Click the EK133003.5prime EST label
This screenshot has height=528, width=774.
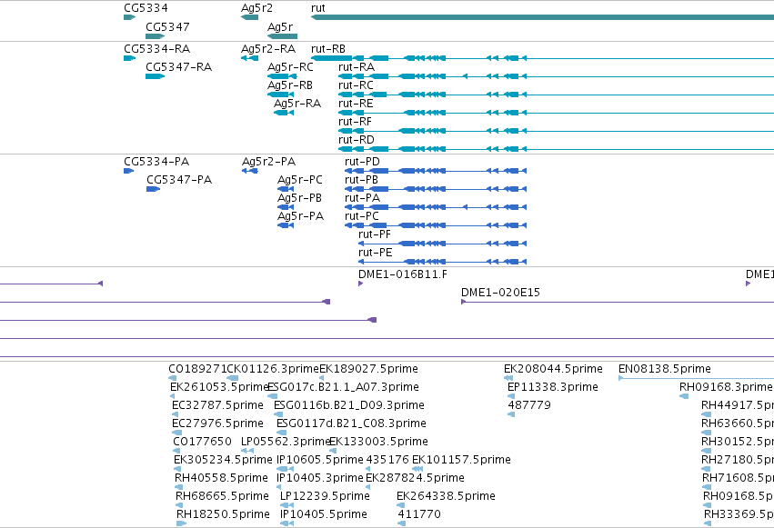pyautogui.click(x=378, y=442)
